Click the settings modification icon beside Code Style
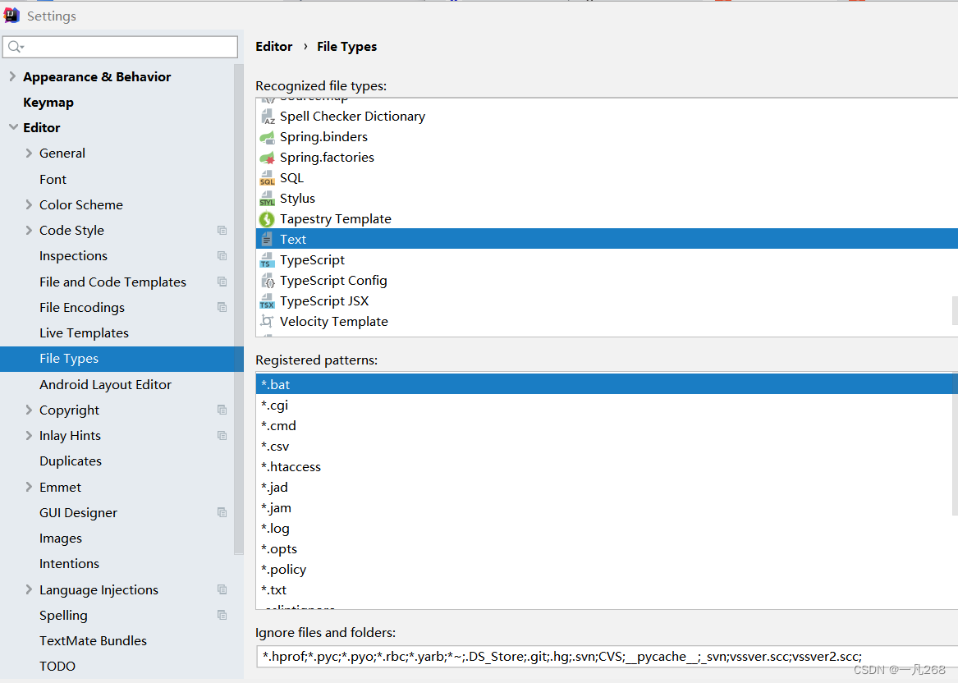This screenshot has height=683, width=958. [222, 231]
